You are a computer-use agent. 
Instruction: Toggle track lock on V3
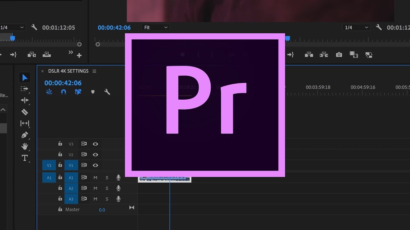60,144
